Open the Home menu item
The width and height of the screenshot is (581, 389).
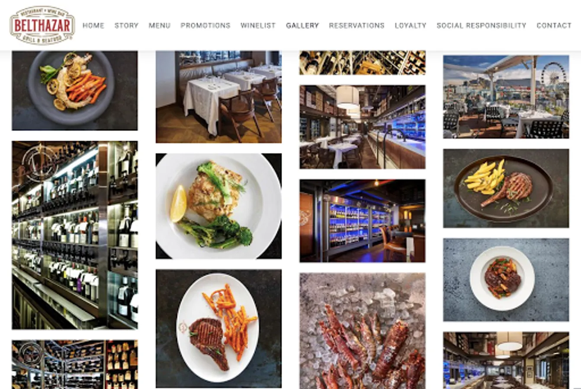tap(93, 26)
